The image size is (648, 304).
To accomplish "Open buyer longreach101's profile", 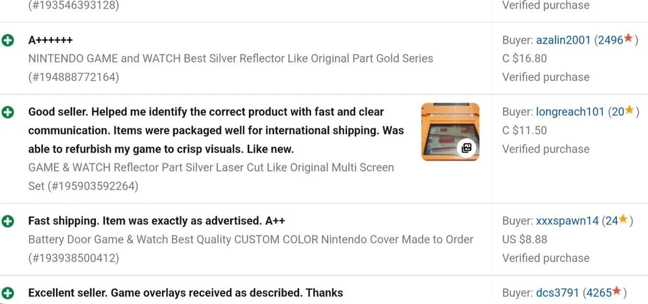I will [570, 112].
